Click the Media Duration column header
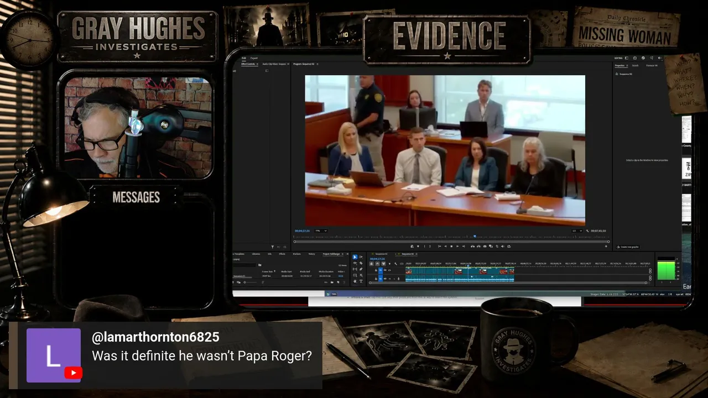Viewport: 708px width, 398px height. click(326, 271)
